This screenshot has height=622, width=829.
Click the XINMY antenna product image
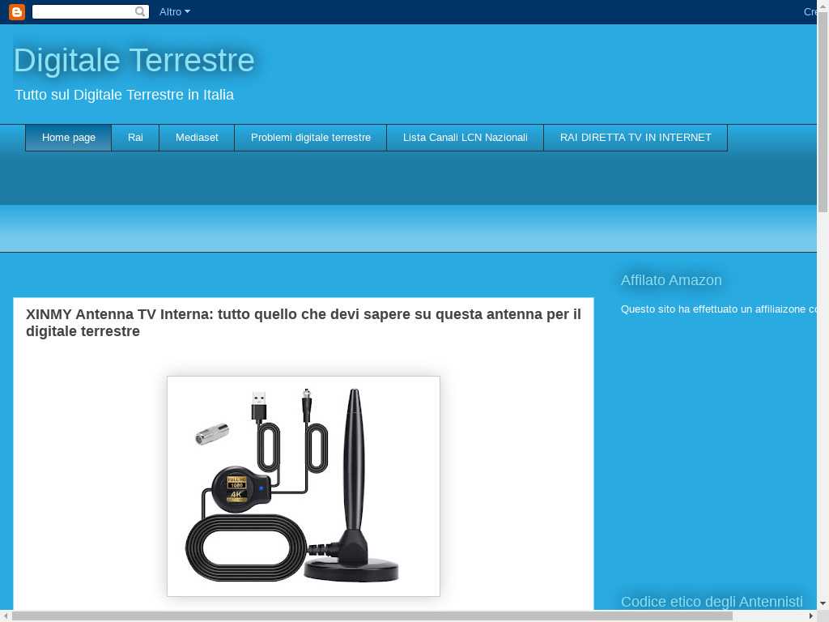click(304, 486)
